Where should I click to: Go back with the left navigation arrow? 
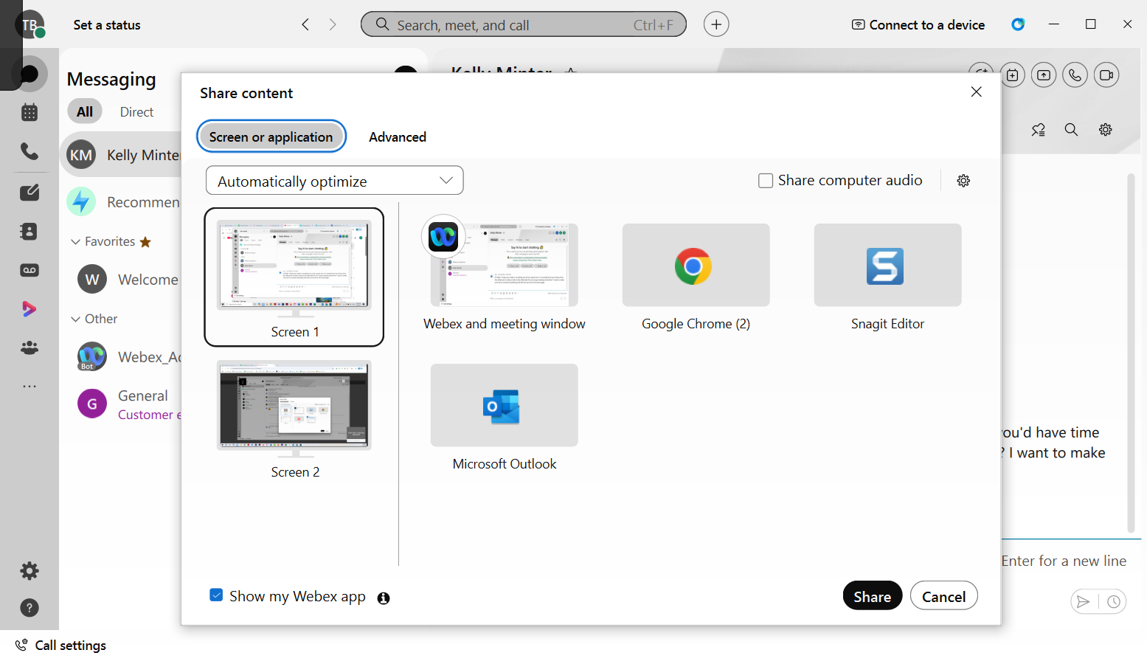click(x=305, y=24)
